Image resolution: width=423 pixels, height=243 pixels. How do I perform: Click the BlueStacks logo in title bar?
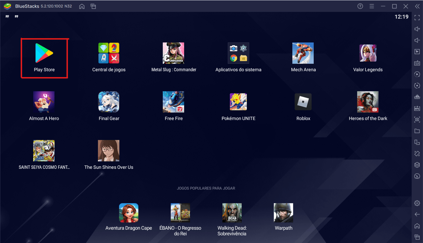[8, 6]
